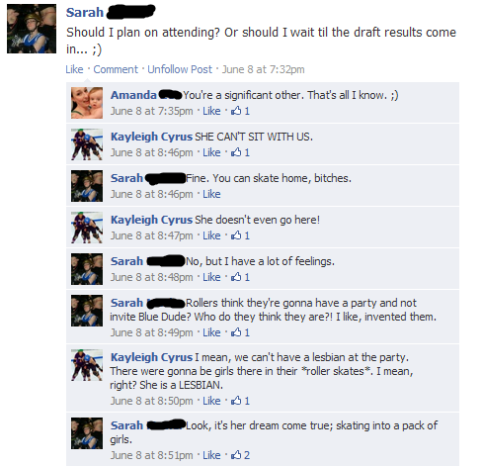Viewport: 482px width, 466px height.
Task: Click Comment link under main post
Action: (x=116, y=69)
